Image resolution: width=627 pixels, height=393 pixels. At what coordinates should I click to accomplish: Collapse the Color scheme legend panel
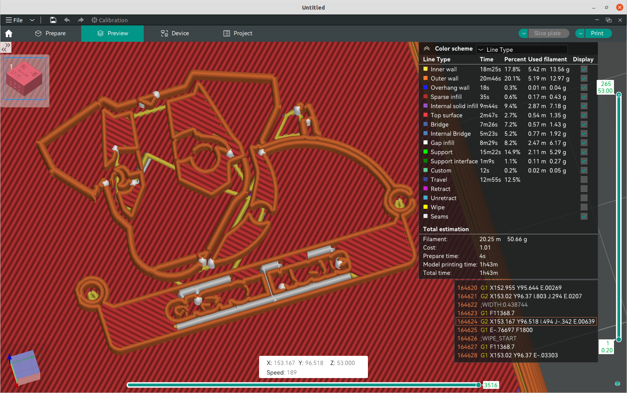coord(427,49)
